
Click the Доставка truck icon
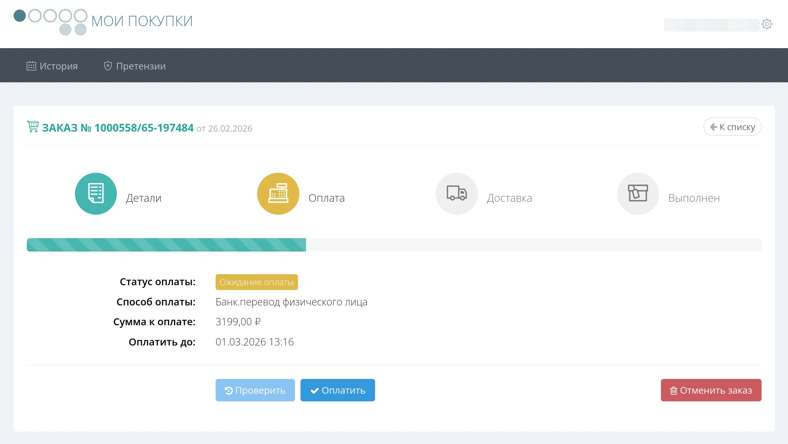457,194
